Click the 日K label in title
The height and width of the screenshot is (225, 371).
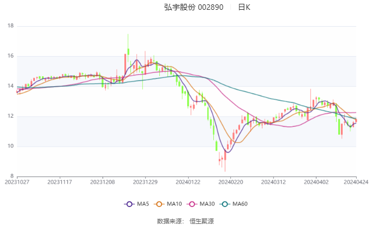click(244, 7)
